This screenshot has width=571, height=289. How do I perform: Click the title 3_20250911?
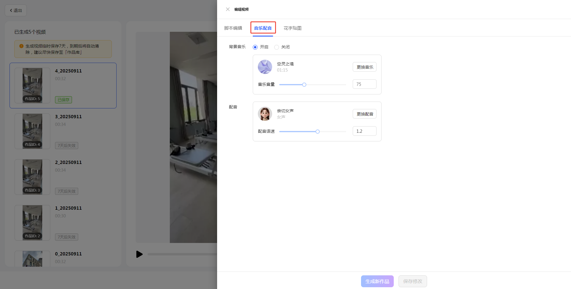click(68, 117)
